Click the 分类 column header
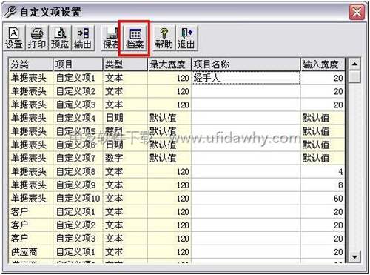The width and height of the screenshot is (370, 275). [x=31, y=64]
